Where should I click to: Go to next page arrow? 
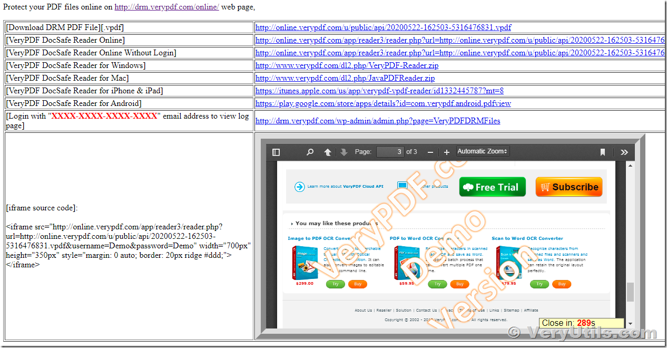point(344,152)
